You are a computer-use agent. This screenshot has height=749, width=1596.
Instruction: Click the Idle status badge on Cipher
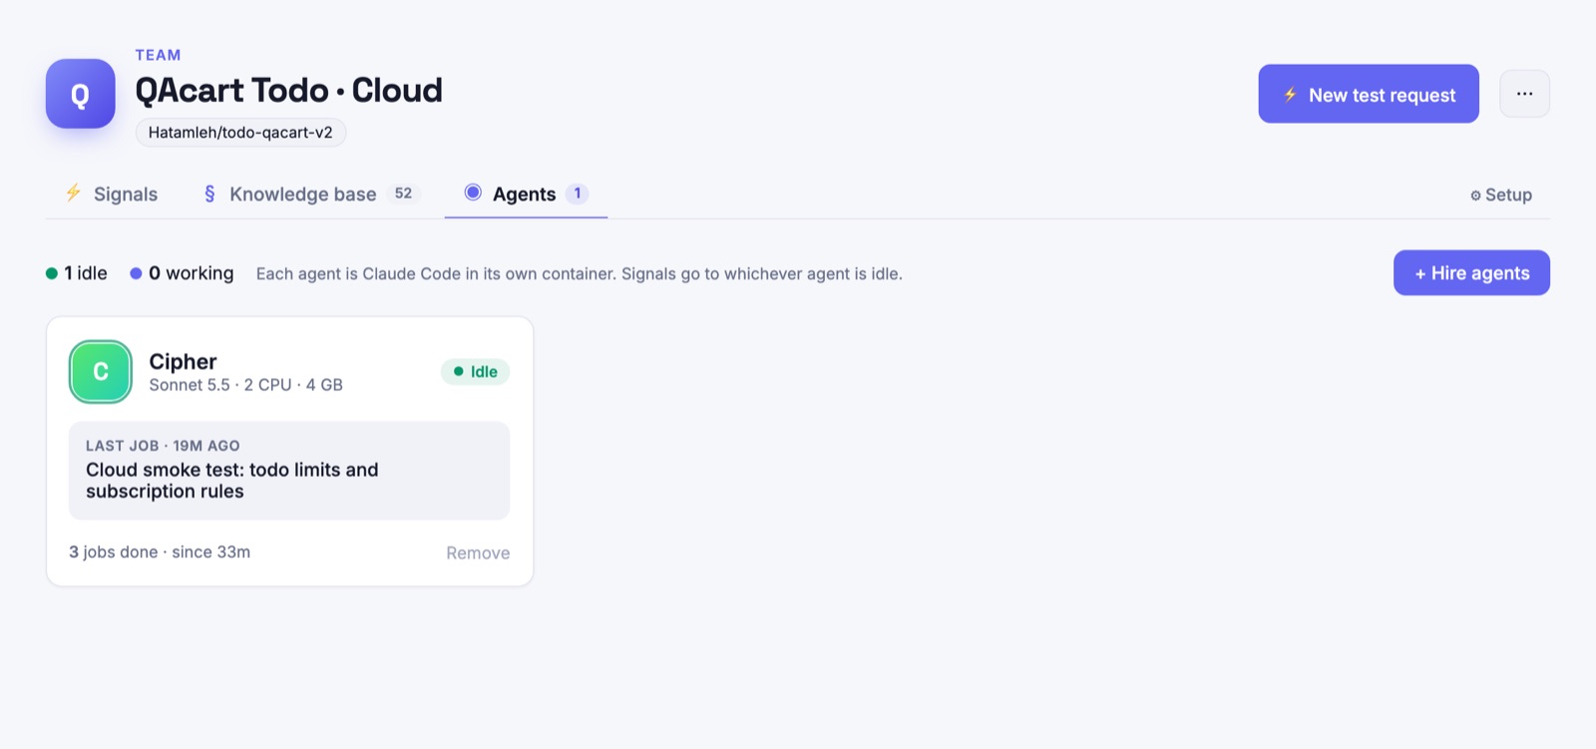click(x=476, y=372)
